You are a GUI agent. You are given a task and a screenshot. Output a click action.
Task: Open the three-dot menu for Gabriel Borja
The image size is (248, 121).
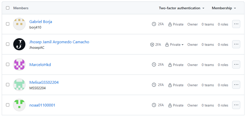(x=236, y=24)
